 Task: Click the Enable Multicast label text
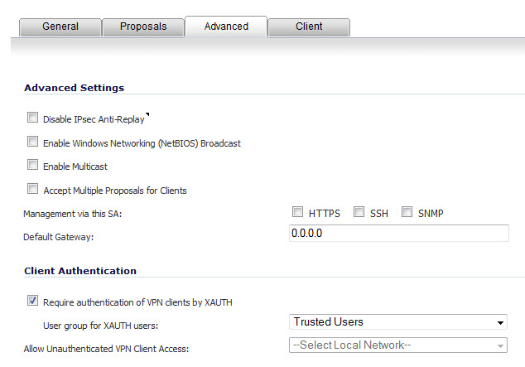pyautogui.click(x=75, y=167)
